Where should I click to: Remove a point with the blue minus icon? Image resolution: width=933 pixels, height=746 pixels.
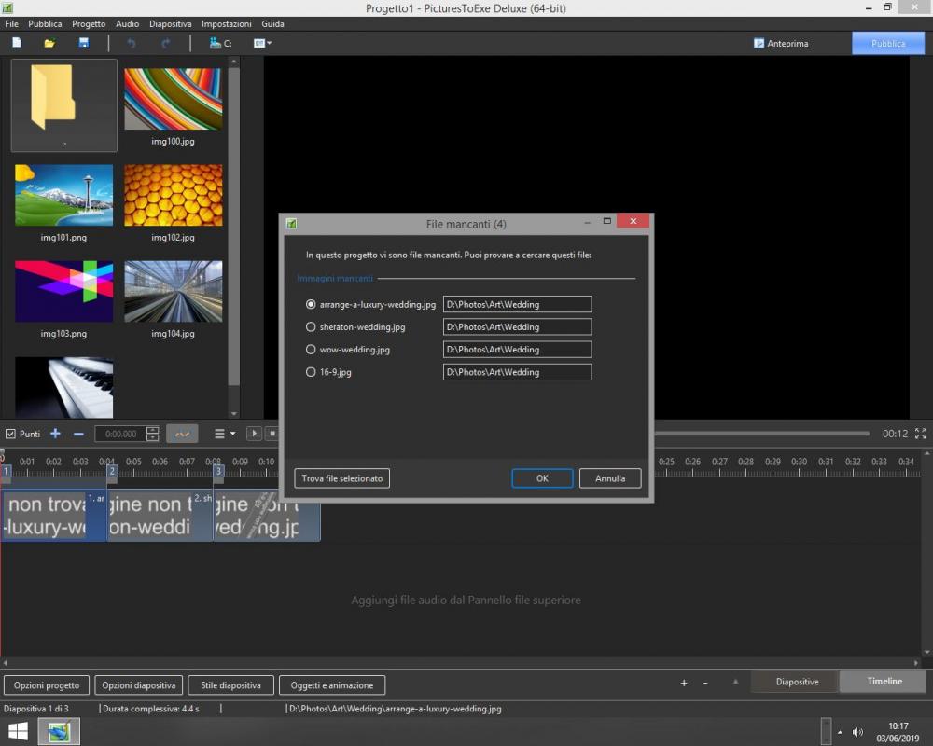coord(78,435)
